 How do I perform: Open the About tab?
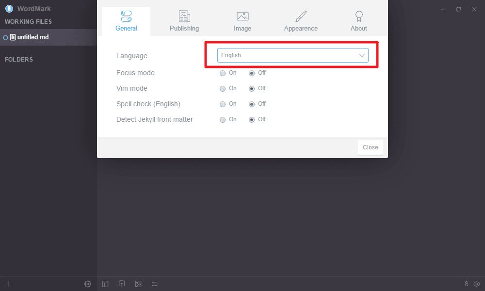point(359,21)
